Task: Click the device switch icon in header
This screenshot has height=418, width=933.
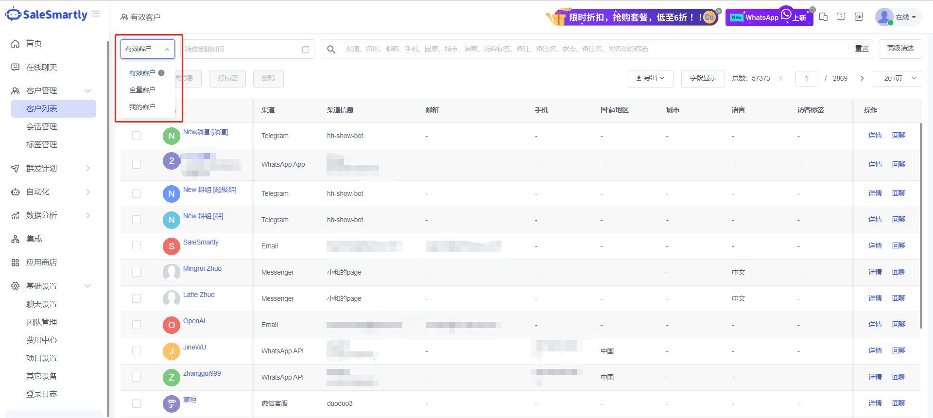Action: pyautogui.click(x=823, y=17)
